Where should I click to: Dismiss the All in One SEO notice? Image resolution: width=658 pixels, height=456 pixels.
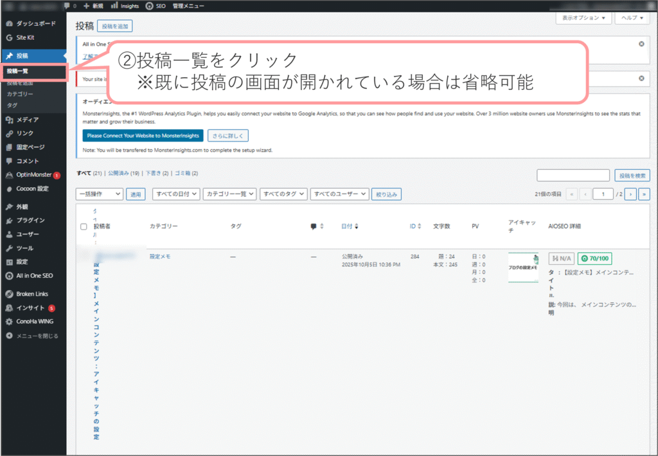tap(641, 44)
